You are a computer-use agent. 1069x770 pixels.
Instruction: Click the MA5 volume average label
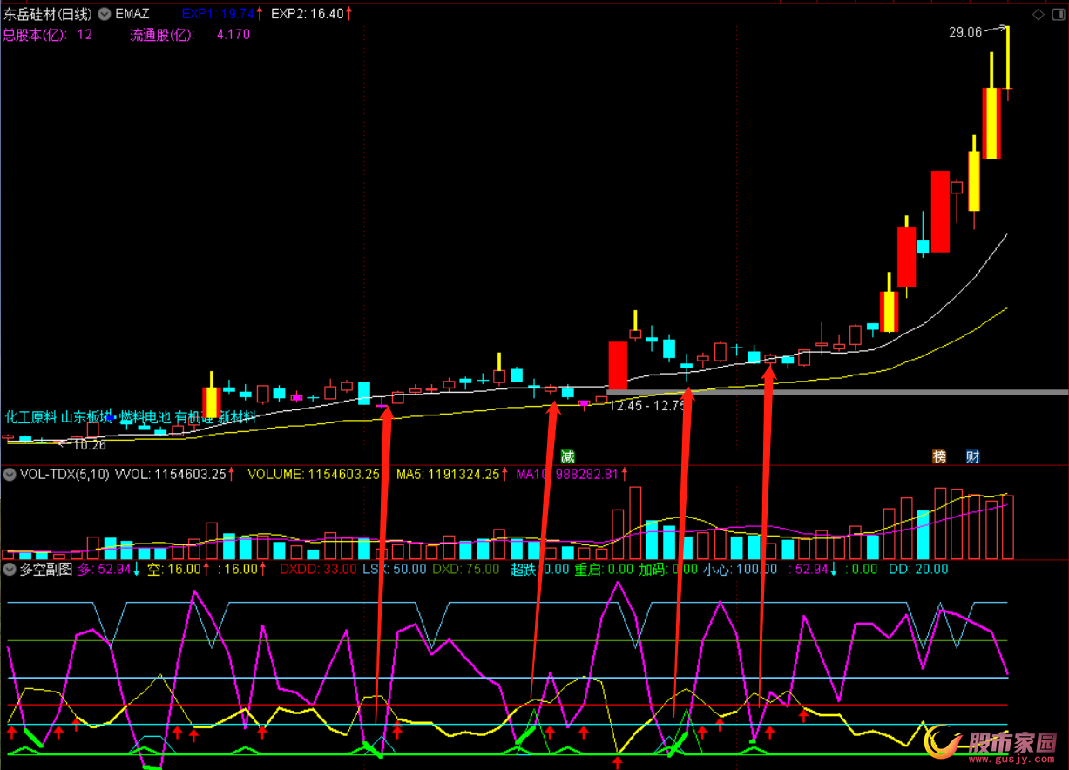point(448,475)
